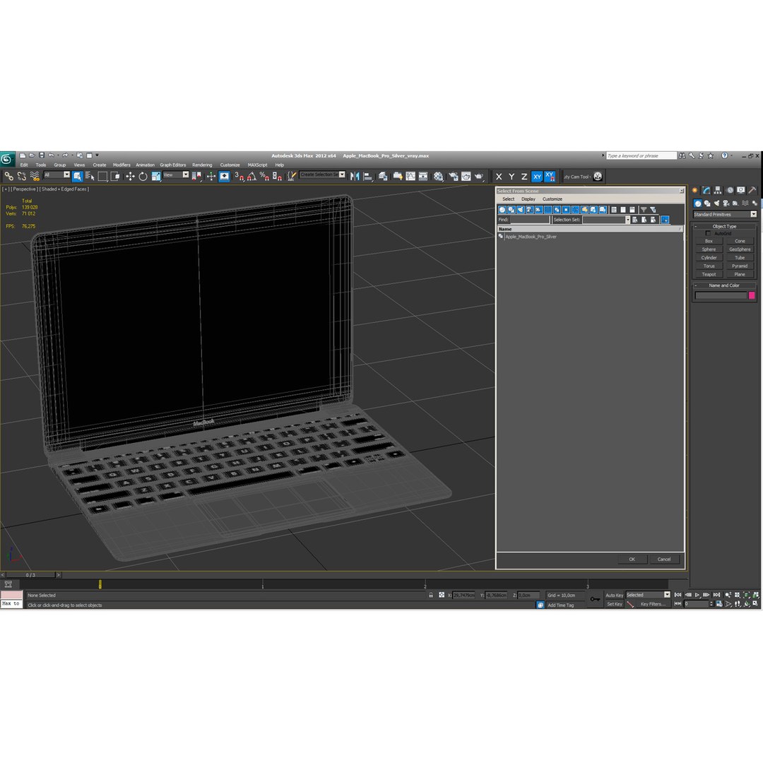Click the Align tool in main toolbar
The image size is (763, 763).
click(368, 176)
